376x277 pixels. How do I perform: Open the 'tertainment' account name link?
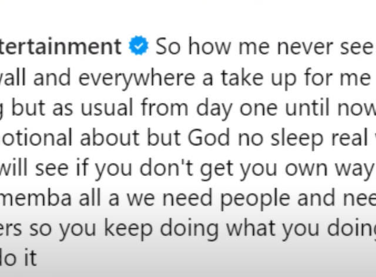[61, 47]
